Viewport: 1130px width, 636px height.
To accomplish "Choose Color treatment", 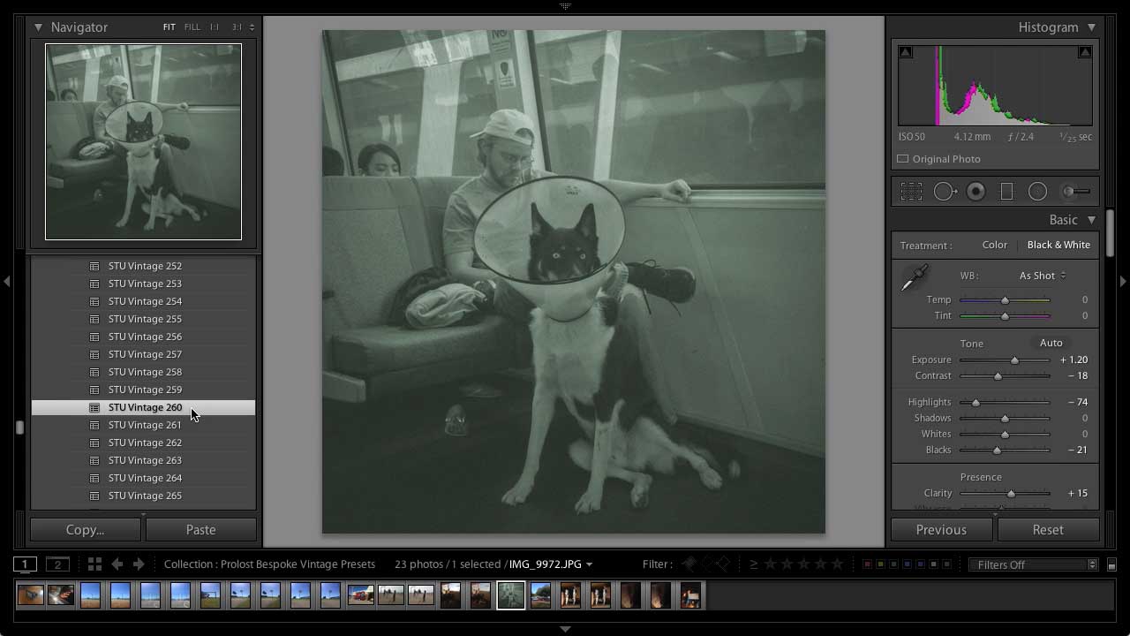I will 995,245.
